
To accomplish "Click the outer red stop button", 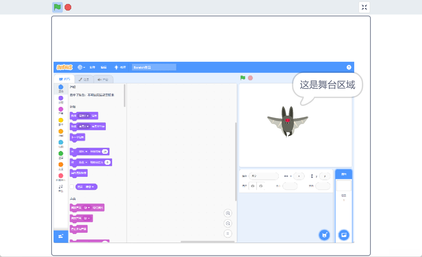I will point(68,7).
